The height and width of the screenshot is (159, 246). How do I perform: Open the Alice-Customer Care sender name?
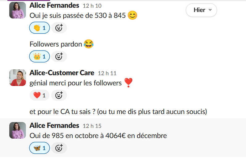click(62, 73)
